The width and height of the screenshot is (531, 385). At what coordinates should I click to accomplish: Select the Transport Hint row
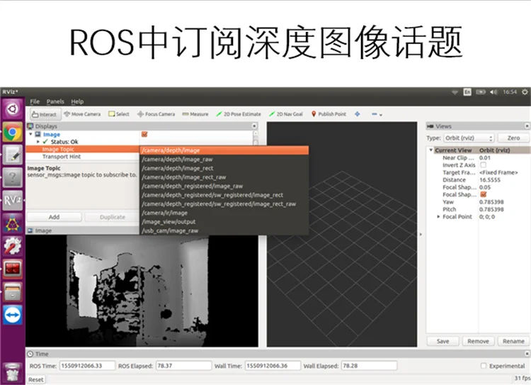click(82, 157)
